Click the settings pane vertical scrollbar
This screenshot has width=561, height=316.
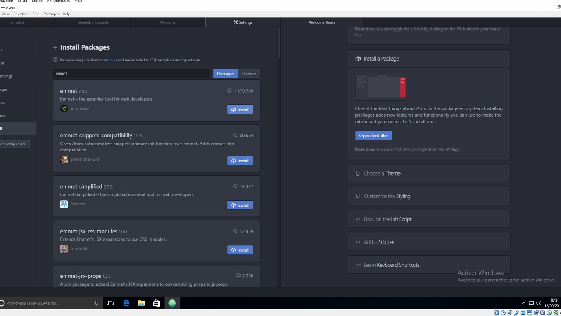click(279, 43)
